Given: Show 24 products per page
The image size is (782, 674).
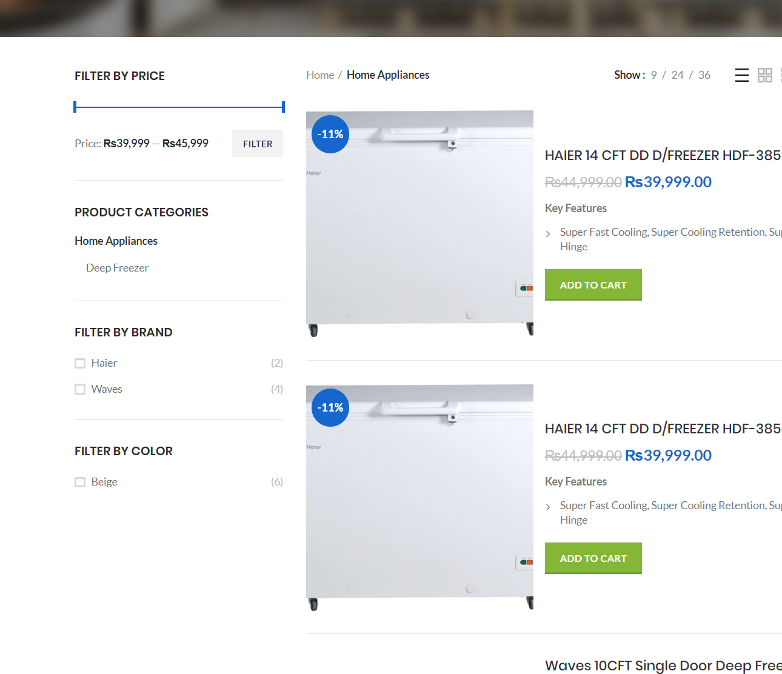Looking at the screenshot, I should 677,75.
